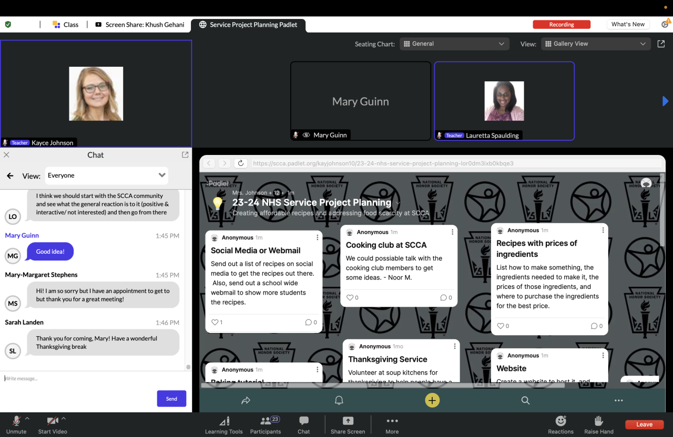Unmute the microphone
Screen dimensions: 673x437
[16, 425]
